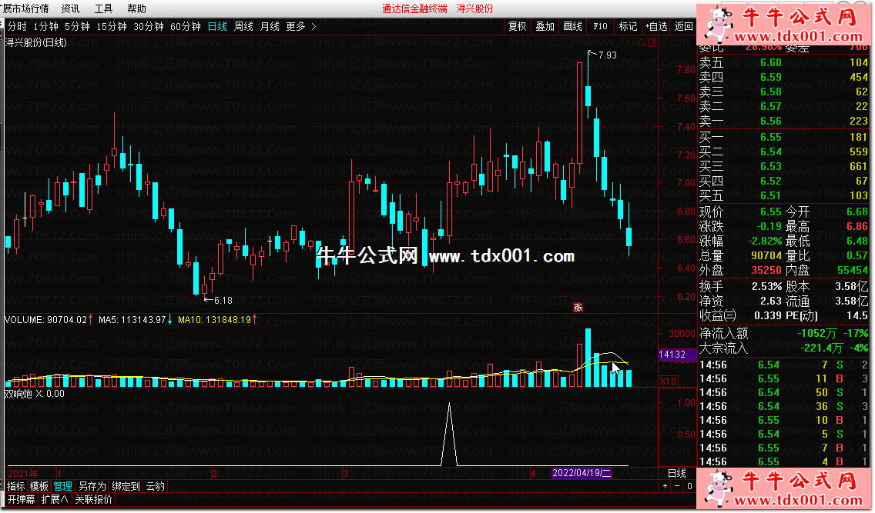The width and height of the screenshot is (875, 513).
Task: Expand the 扩展∧ panel
Action: (x=55, y=499)
